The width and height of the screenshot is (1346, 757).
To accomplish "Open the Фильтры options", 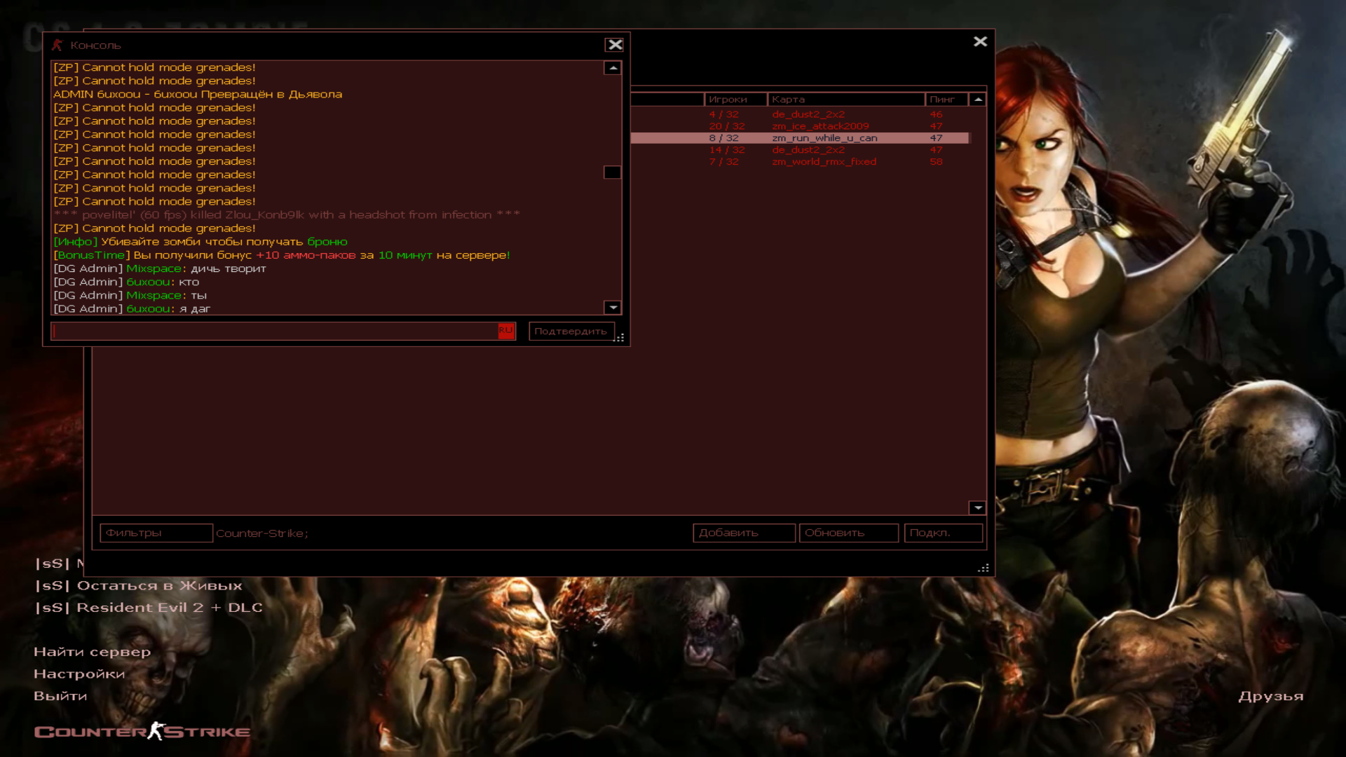I will [156, 533].
